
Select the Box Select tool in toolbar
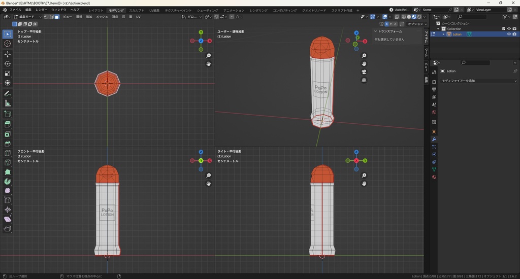click(x=8, y=34)
